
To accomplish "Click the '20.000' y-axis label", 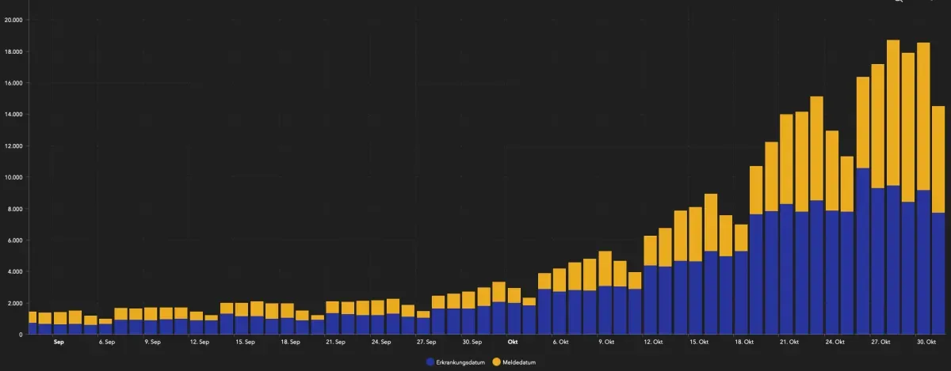I will coord(13,20).
